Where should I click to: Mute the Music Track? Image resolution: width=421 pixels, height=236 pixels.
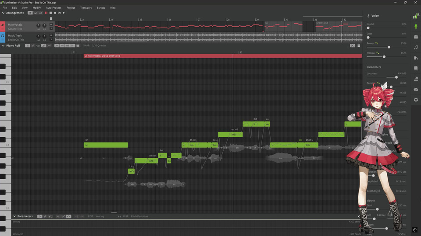tap(51, 35)
